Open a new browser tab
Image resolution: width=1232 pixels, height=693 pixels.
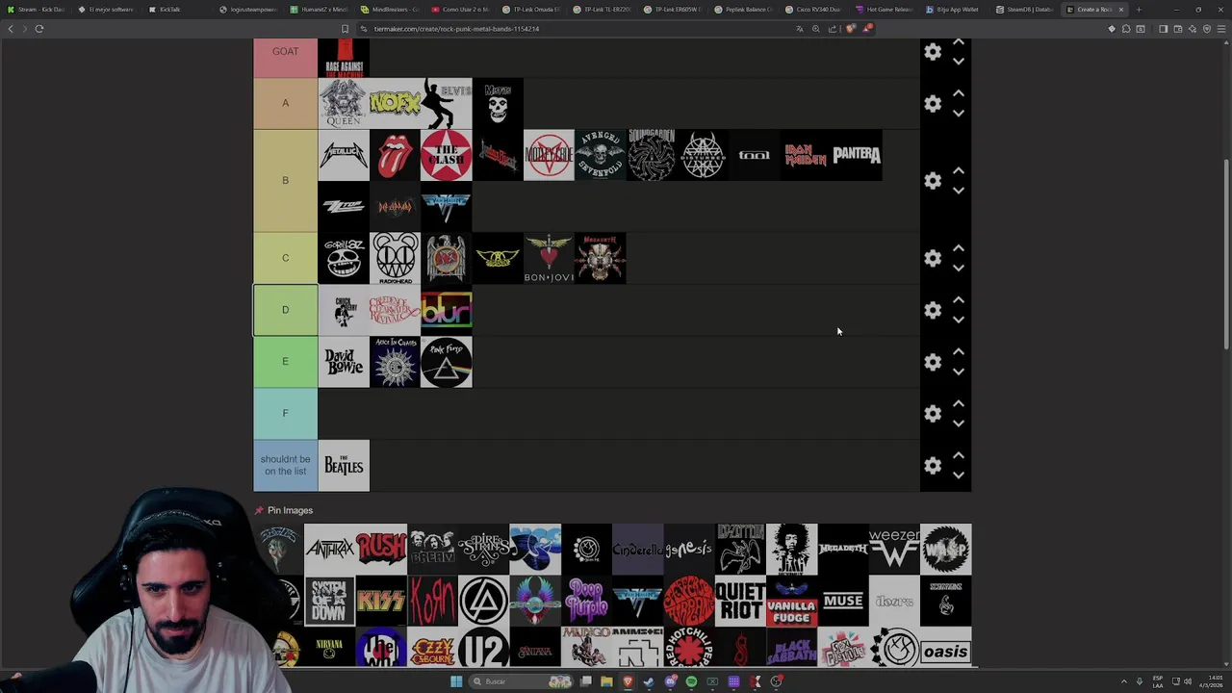pyautogui.click(x=1139, y=10)
